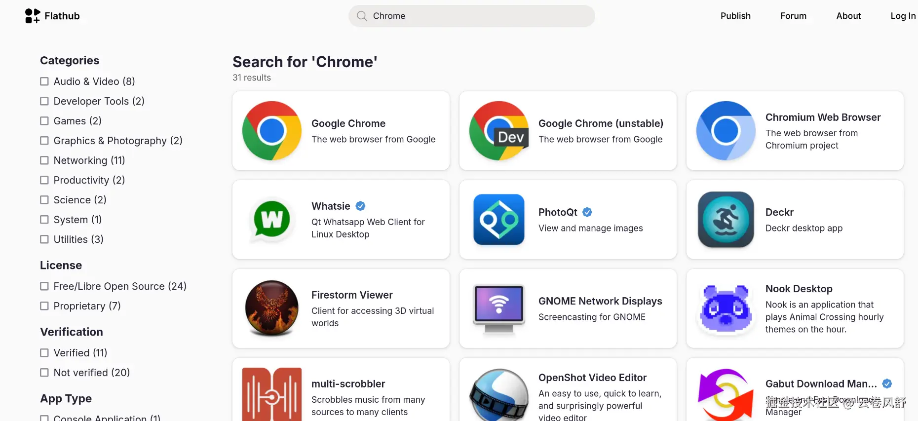Screen dimensions: 918x421
Task: Open the Google Chrome Dev icon
Action: [x=499, y=131]
